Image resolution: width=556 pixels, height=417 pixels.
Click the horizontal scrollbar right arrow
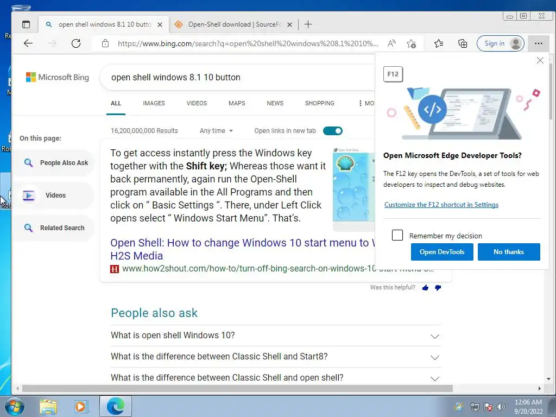pos(539,389)
